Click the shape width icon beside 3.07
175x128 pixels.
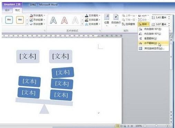point(153,24)
